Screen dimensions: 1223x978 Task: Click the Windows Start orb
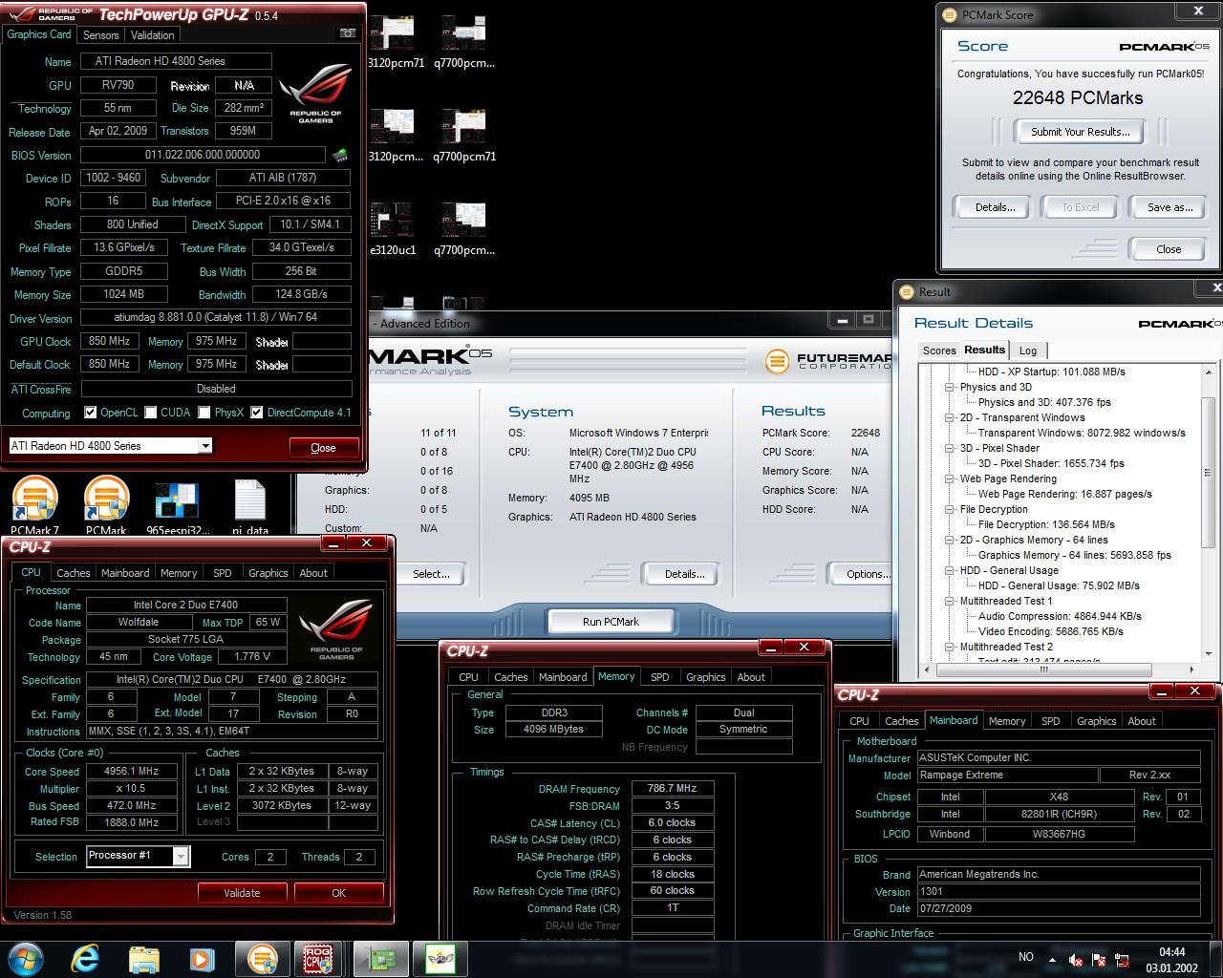click(25, 958)
